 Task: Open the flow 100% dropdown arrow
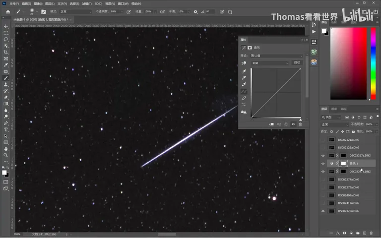[x=155, y=12]
